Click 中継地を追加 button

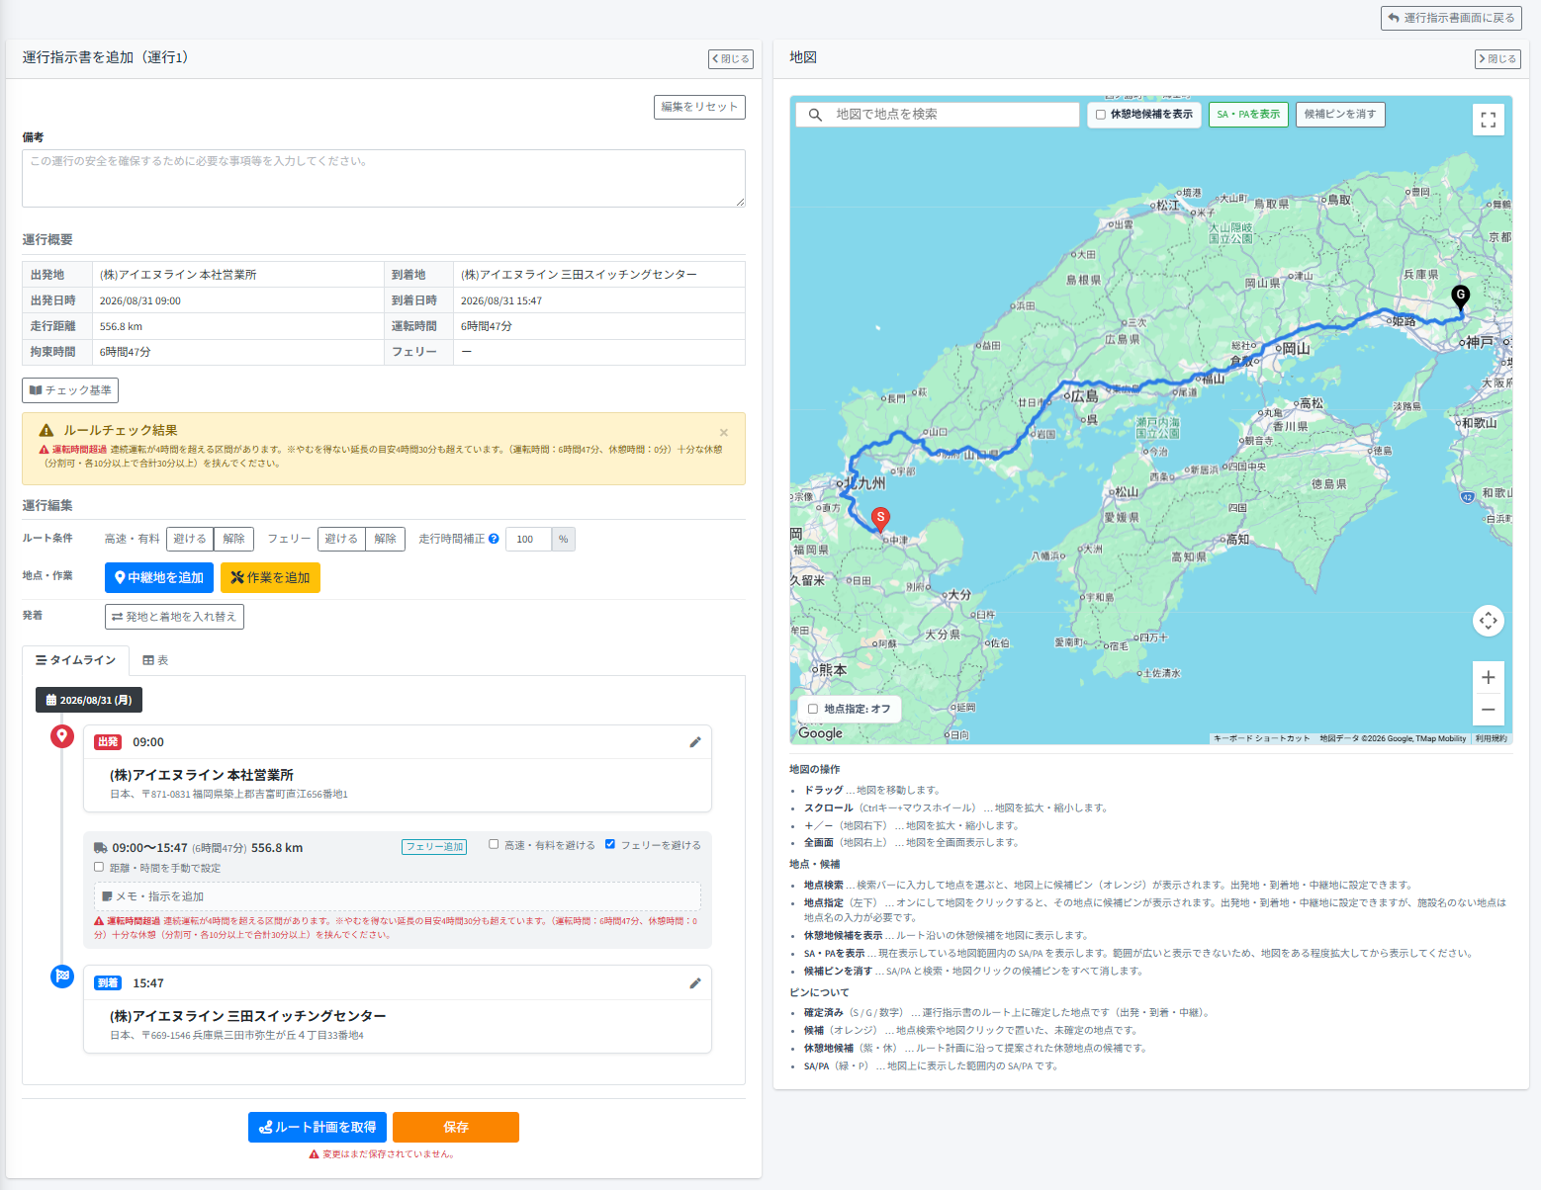click(x=159, y=577)
